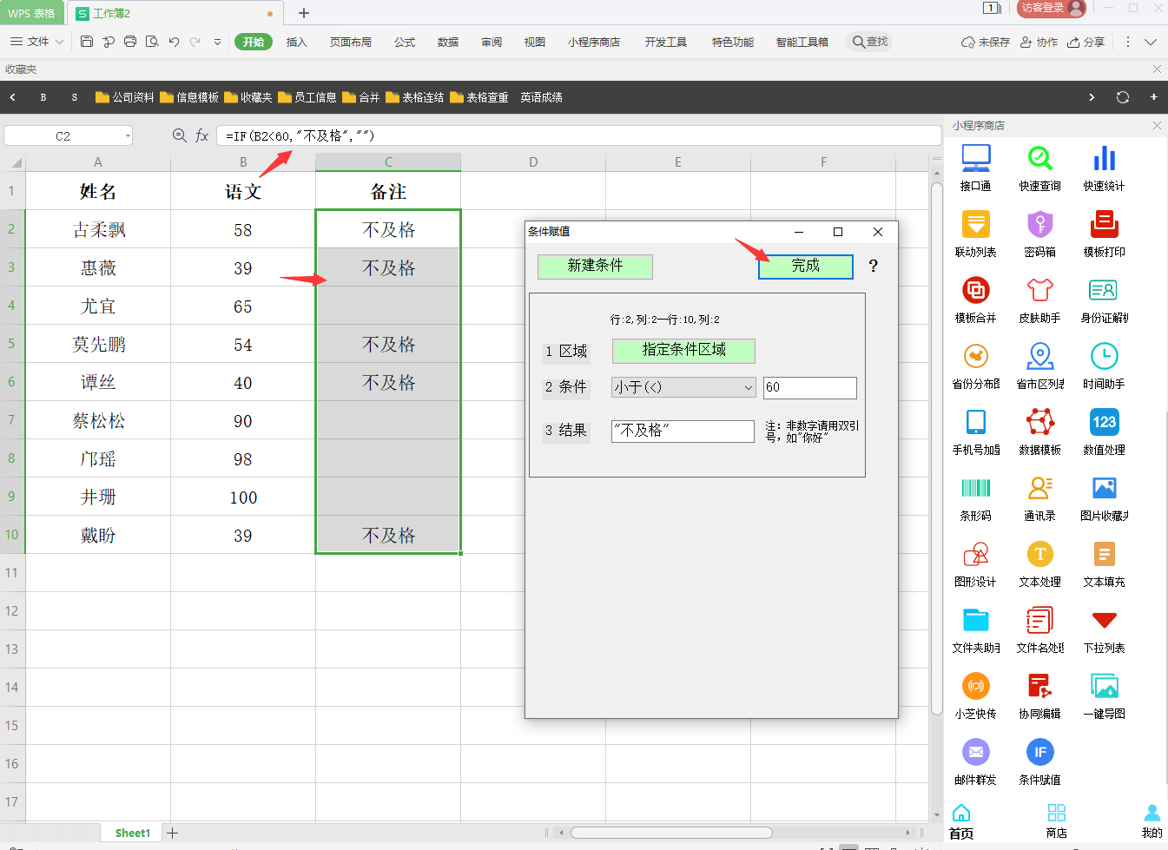Open the 一键导图 tool
The image size is (1168, 850).
click(x=1104, y=695)
